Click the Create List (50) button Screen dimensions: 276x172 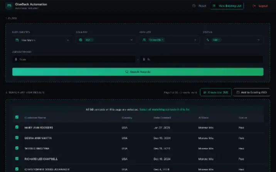(216, 92)
